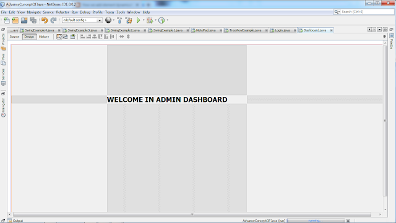Toggle vertical resizability
This screenshot has height=223, width=396.
128,37
